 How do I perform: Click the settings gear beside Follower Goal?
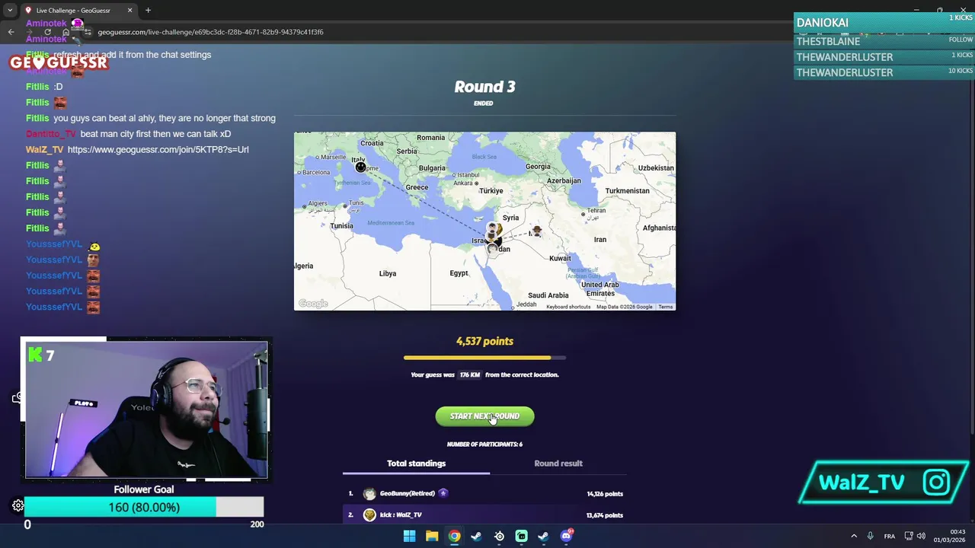[18, 505]
